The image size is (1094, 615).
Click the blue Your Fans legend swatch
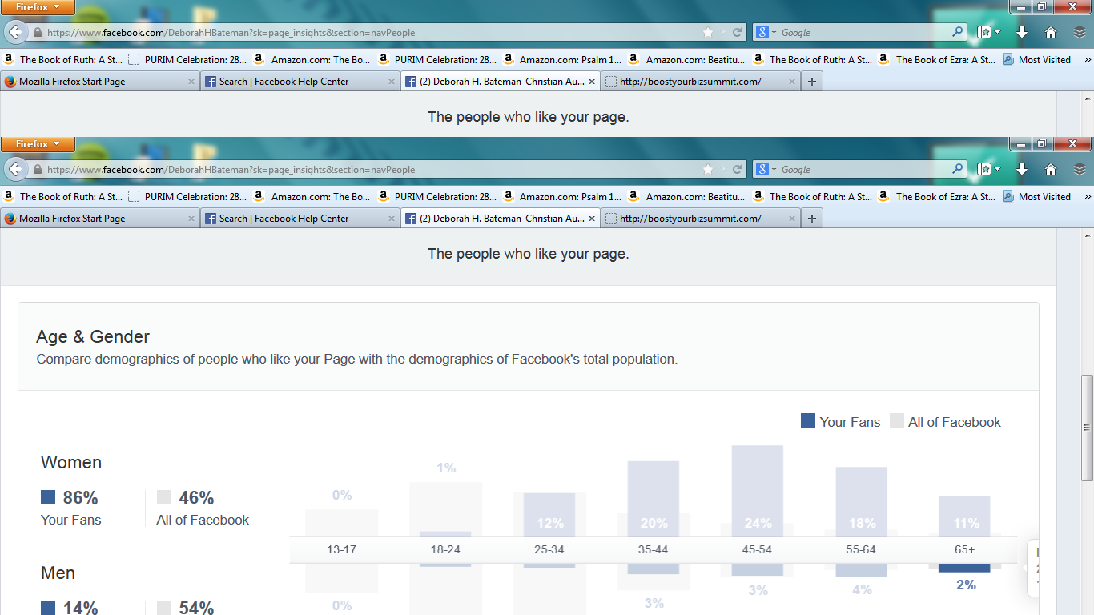tap(808, 421)
